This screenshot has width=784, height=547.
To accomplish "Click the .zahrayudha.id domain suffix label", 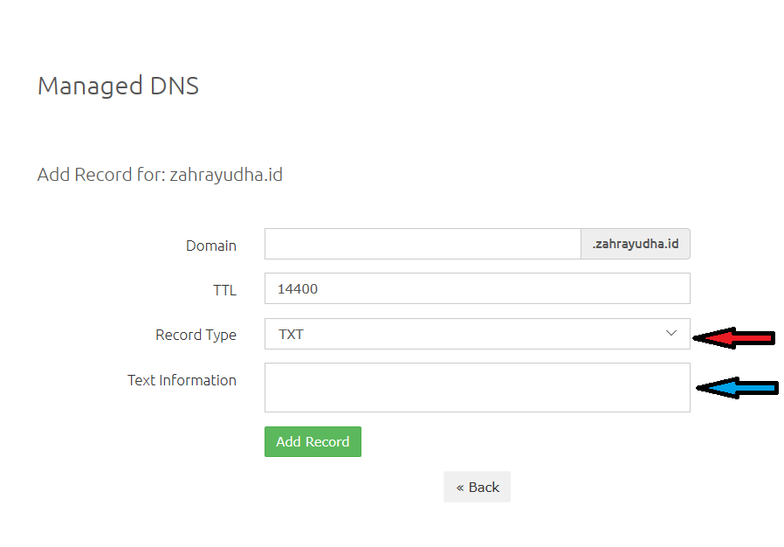I will [x=636, y=244].
